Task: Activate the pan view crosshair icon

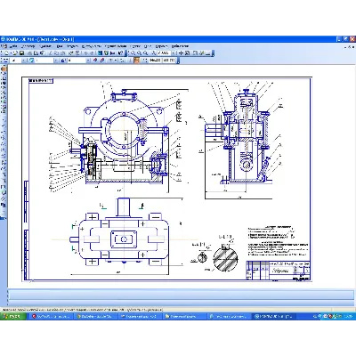Action: click(x=181, y=53)
